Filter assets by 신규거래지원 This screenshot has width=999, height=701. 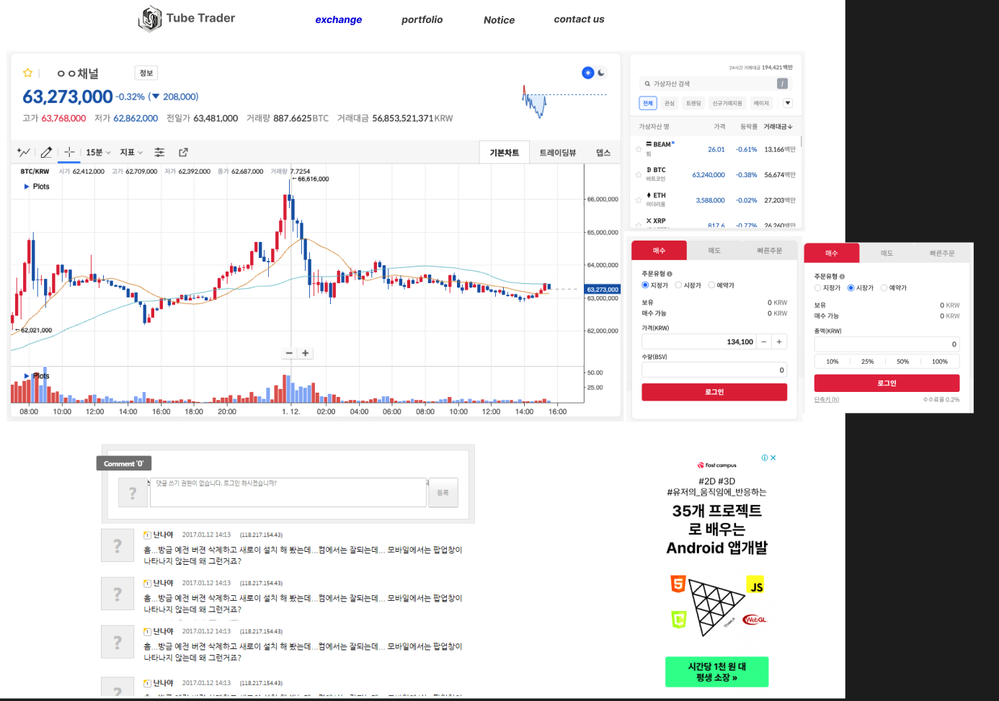point(727,103)
